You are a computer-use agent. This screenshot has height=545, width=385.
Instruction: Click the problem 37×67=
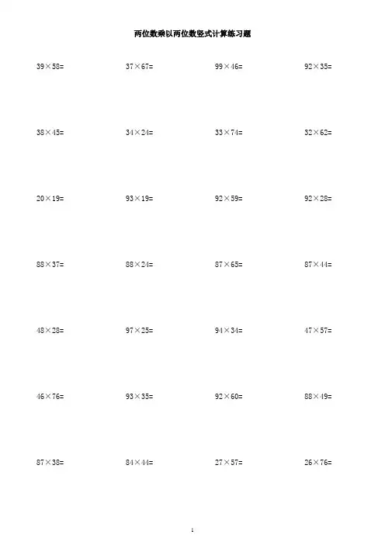coord(140,67)
